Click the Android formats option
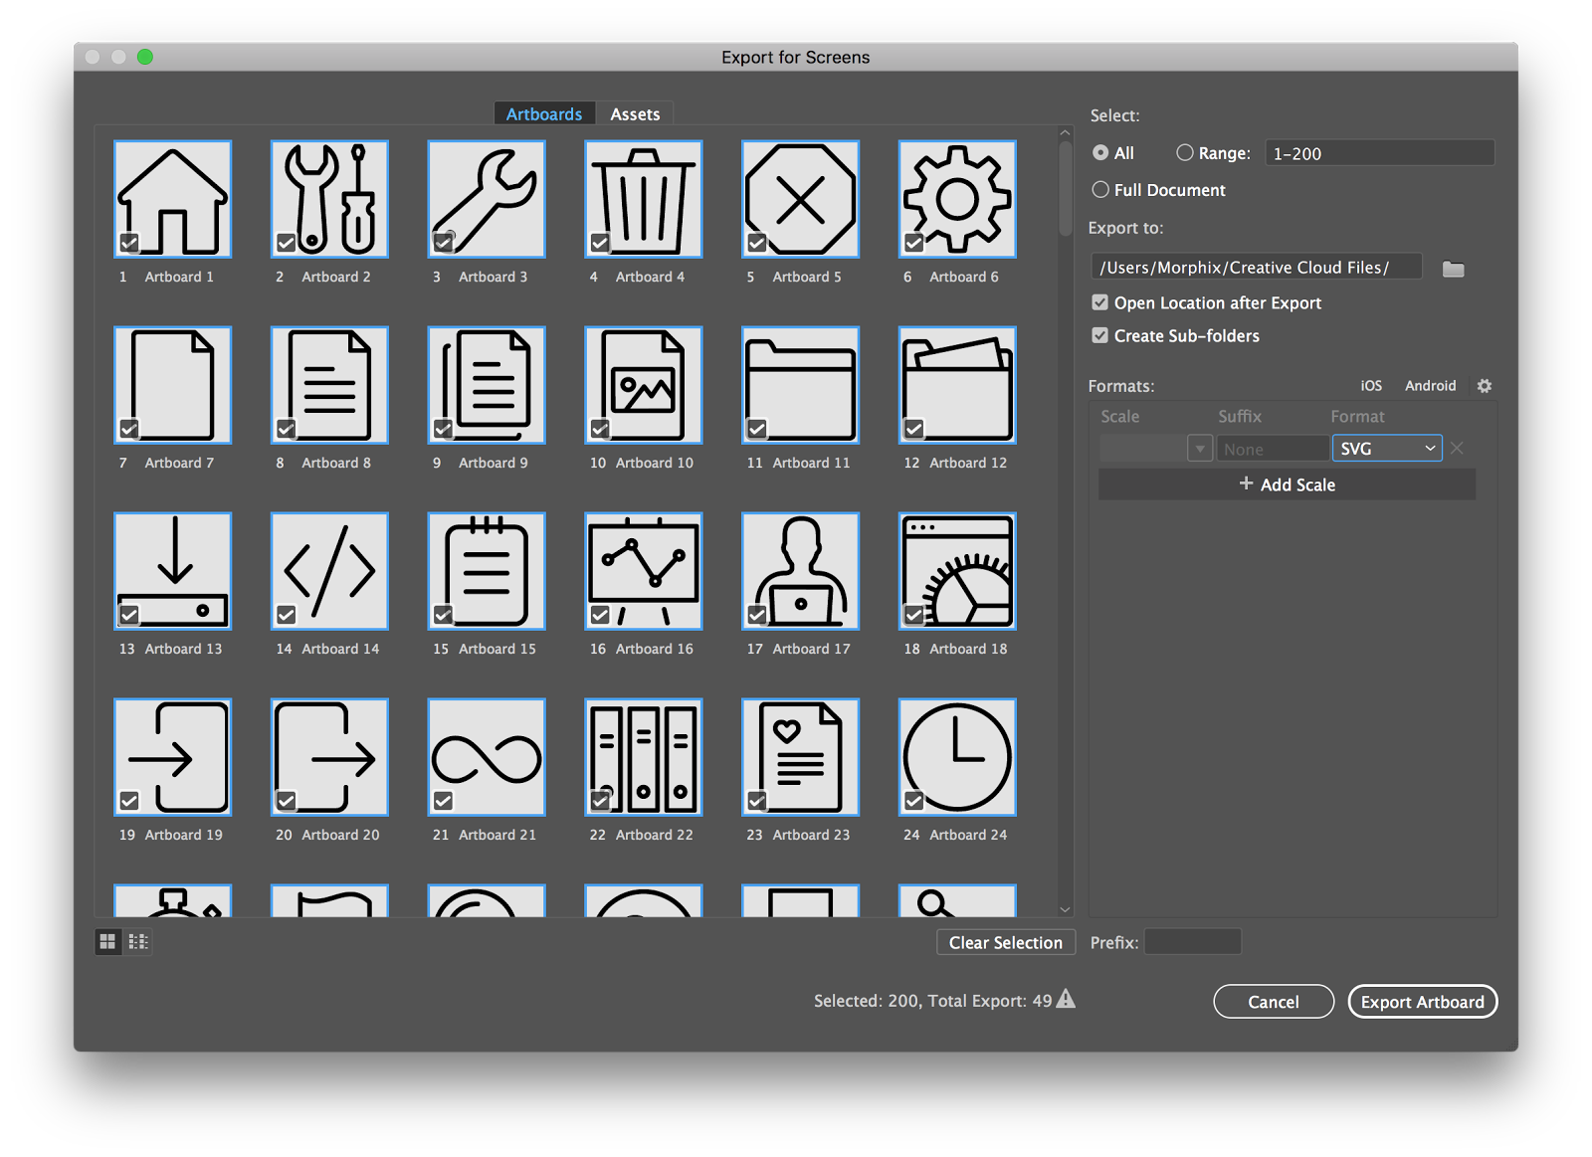 (1430, 385)
